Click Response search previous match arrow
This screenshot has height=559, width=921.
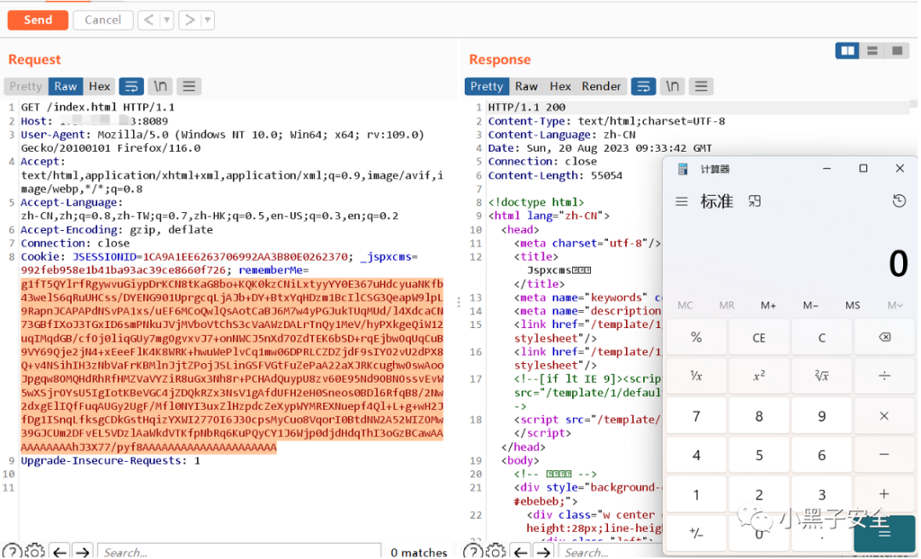pyautogui.click(x=520, y=551)
